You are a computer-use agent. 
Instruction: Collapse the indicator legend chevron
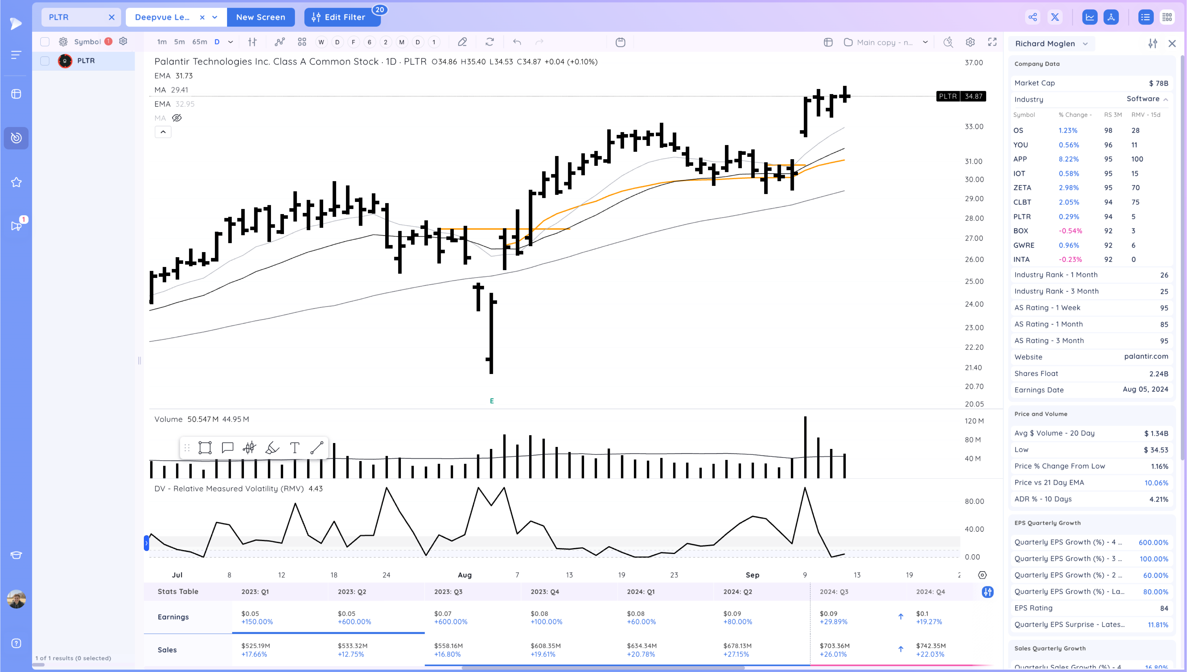pos(163,132)
